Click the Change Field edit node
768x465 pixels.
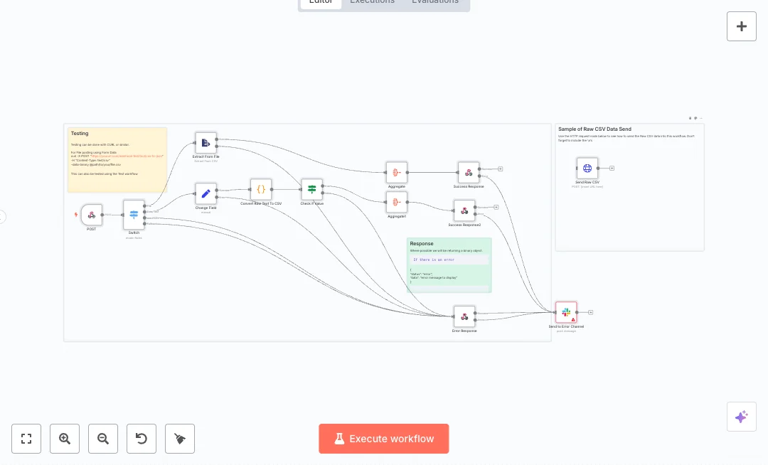click(206, 193)
